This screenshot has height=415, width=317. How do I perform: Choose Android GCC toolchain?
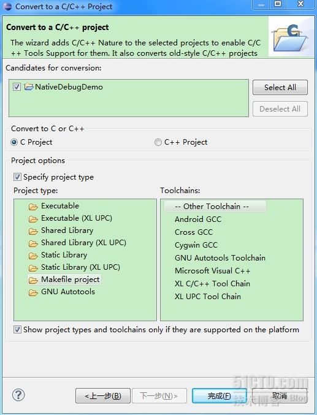click(x=198, y=219)
